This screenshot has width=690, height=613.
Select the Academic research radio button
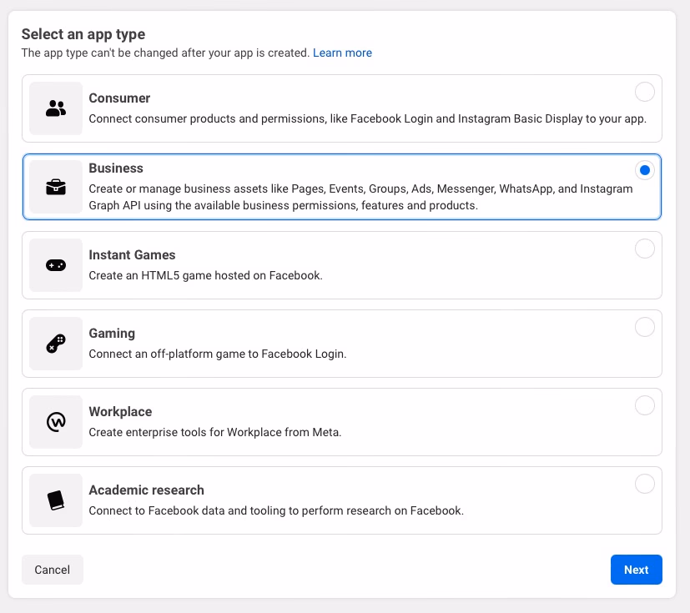[x=644, y=484]
